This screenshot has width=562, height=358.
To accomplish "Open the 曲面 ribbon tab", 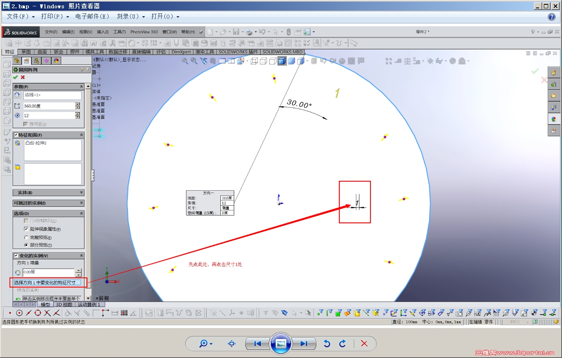I will point(42,52).
